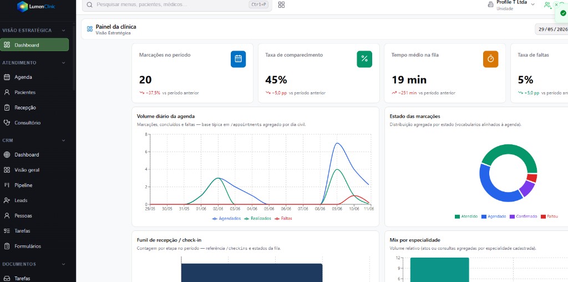The height and width of the screenshot is (282, 568).
Task: Click the Painel da clínica header icon
Action: [89, 29]
